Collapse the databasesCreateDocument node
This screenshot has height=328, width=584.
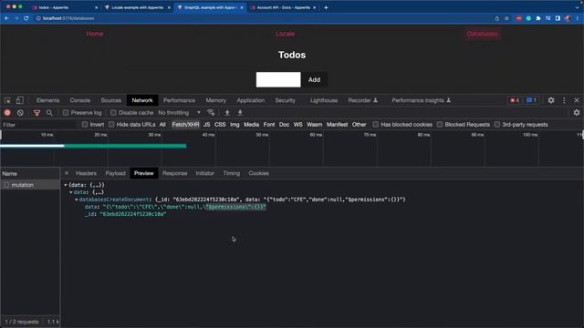[77, 200]
